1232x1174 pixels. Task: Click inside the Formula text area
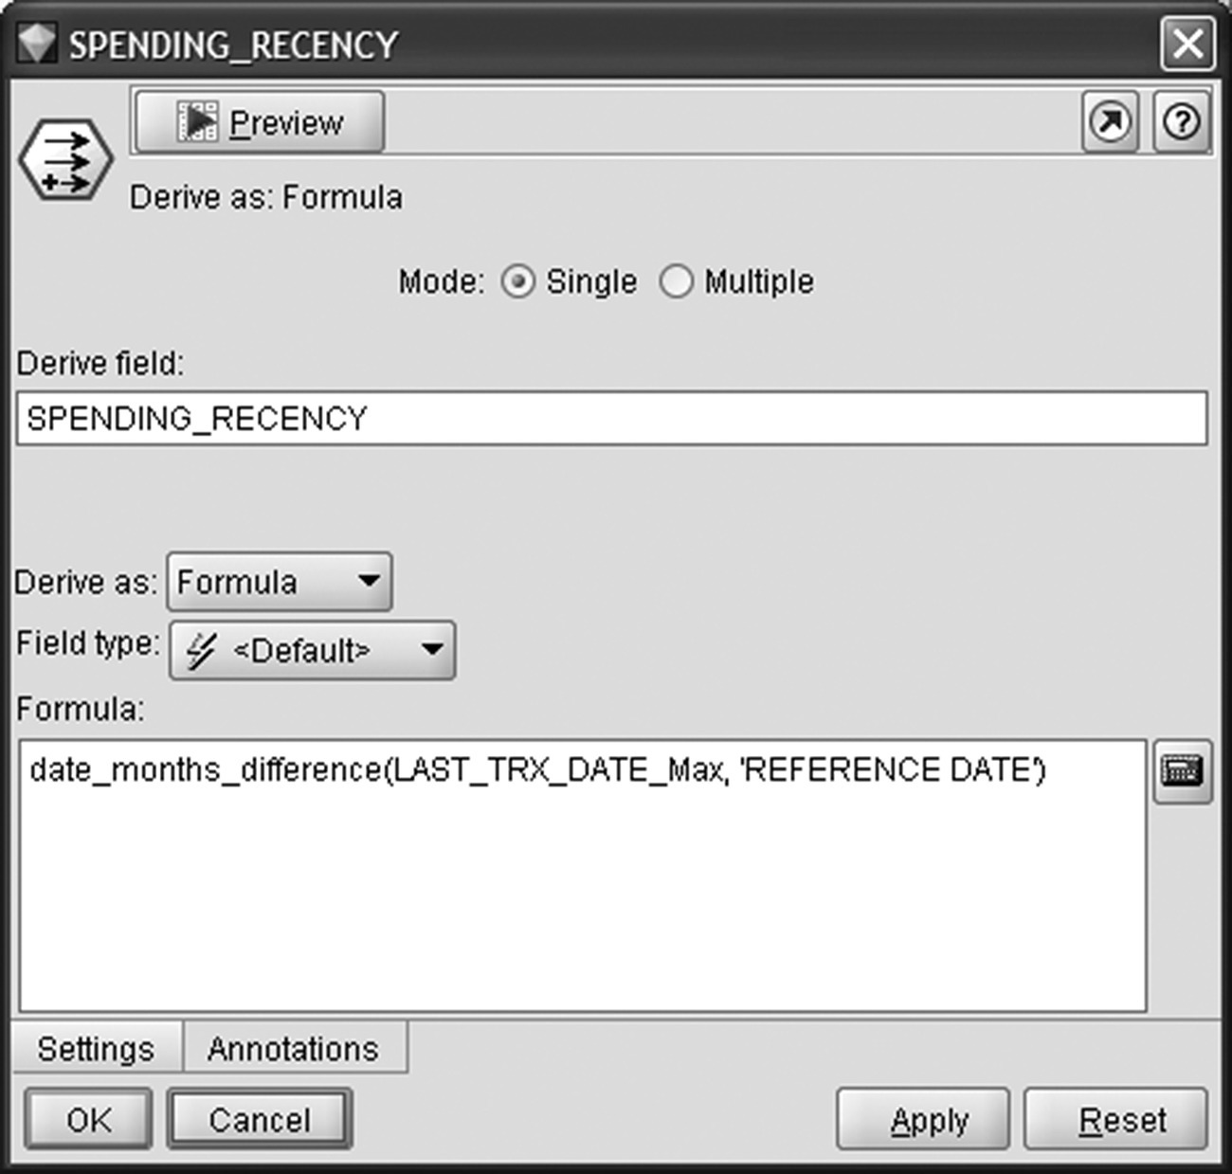click(583, 876)
